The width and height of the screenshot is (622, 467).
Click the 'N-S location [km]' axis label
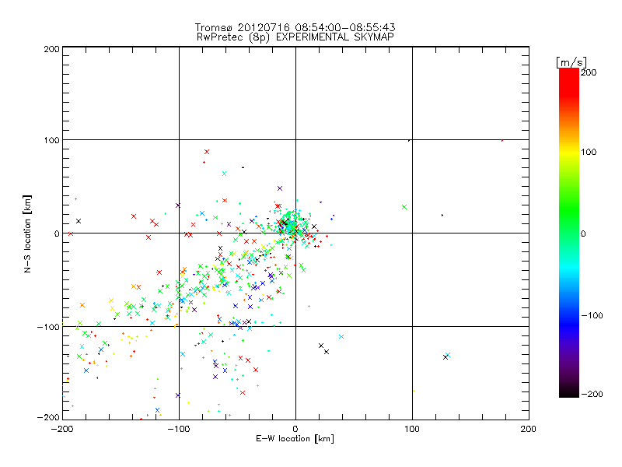coord(27,233)
